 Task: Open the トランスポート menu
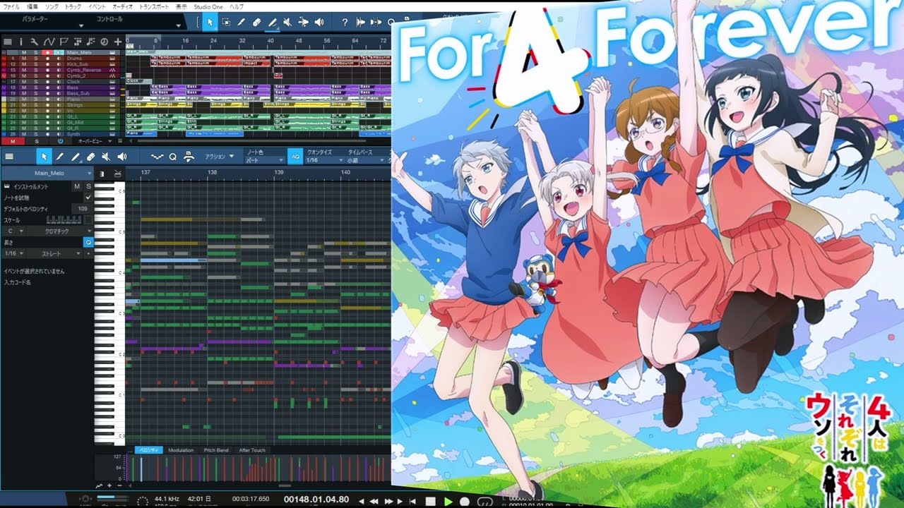[154, 6]
